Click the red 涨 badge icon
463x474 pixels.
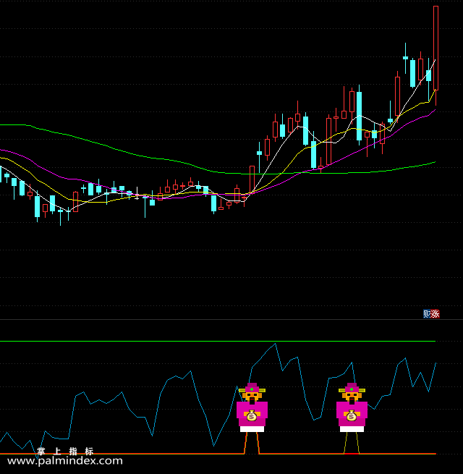click(436, 314)
